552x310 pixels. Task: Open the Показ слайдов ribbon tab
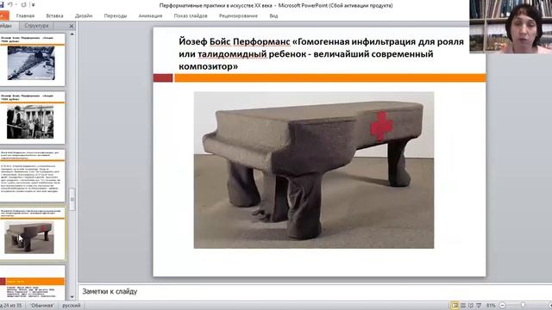(x=191, y=15)
